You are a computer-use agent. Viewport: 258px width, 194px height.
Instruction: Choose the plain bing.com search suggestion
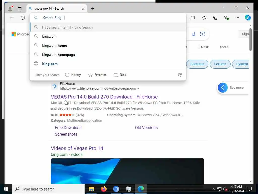click(108, 36)
